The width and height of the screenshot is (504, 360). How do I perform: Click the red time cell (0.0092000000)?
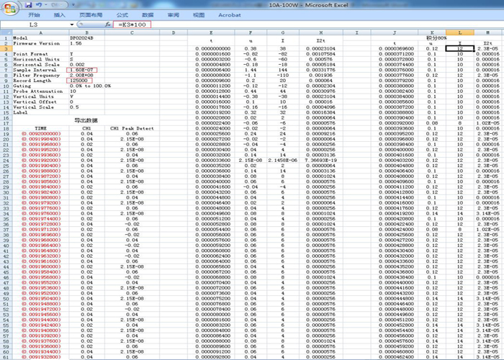coord(41,134)
